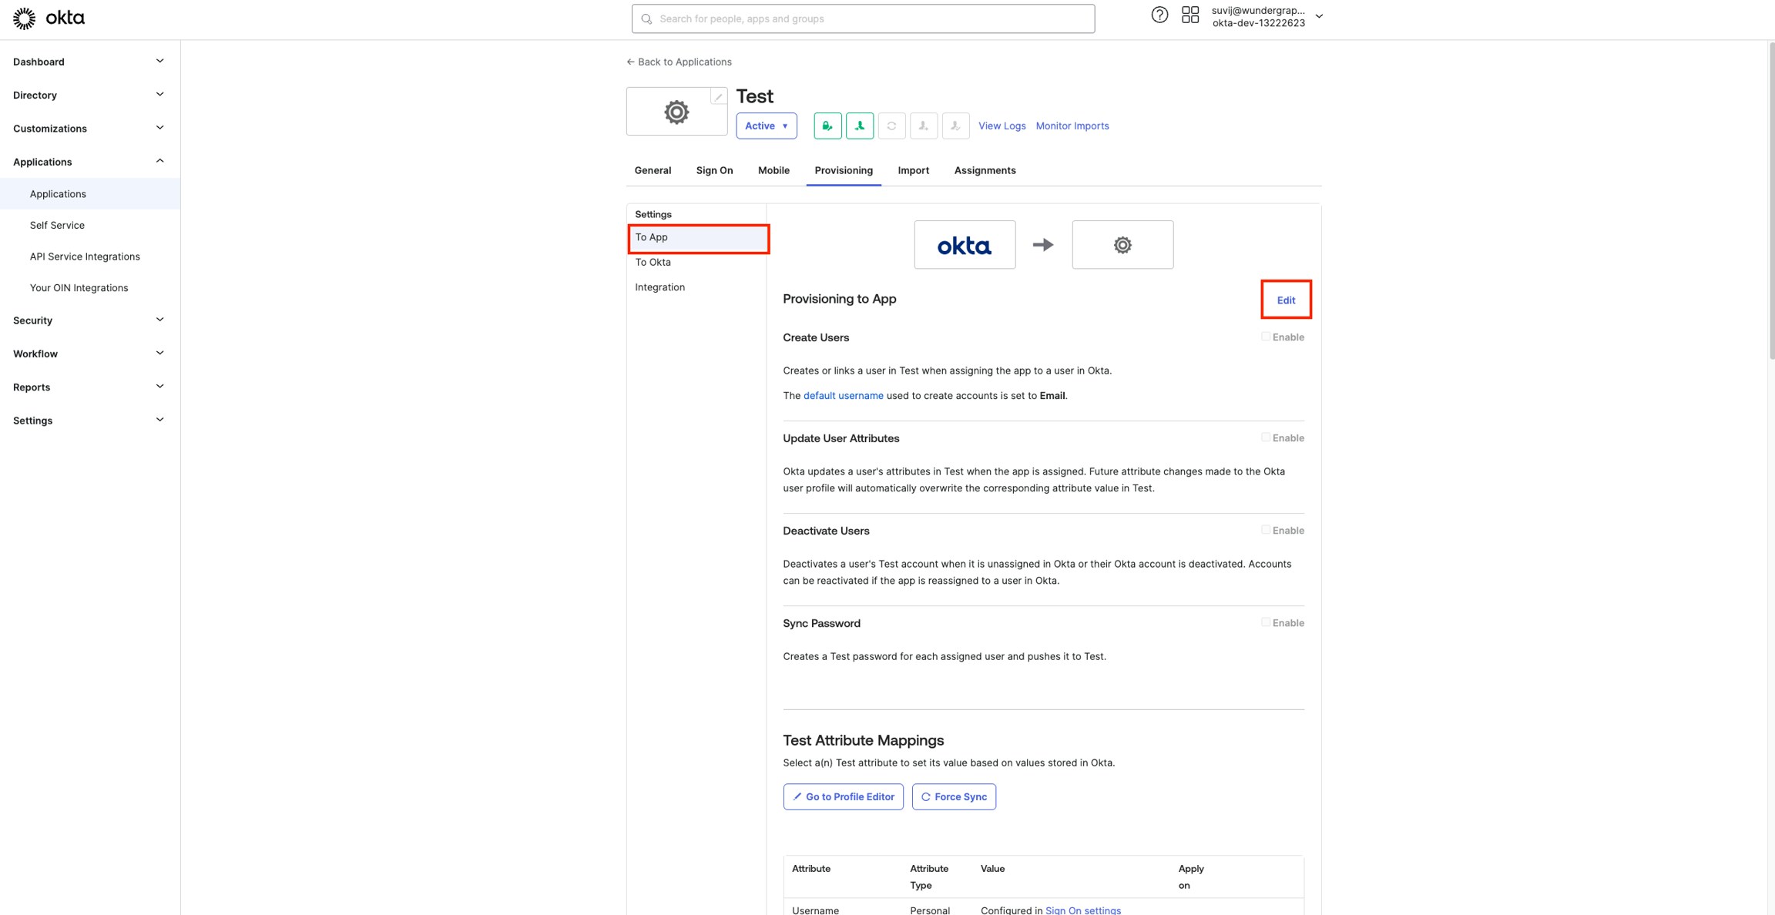
Task: Click the pencil icon on the app logo
Action: 718,96
